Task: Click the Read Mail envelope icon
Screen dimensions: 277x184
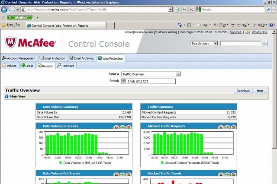Action: (199, 25)
